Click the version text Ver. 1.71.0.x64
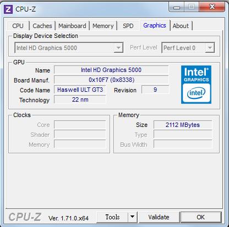Image resolution: width=229 pixels, height=227 pixels. tap(68, 218)
